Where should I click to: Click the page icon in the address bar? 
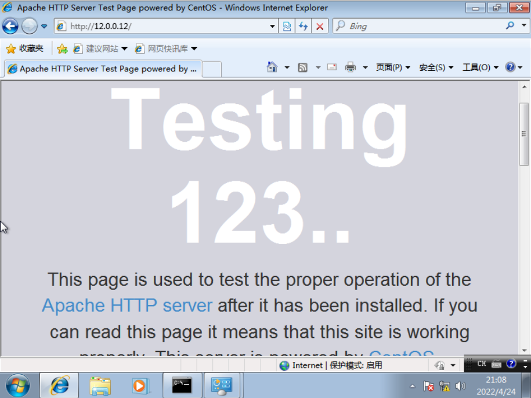(x=61, y=26)
